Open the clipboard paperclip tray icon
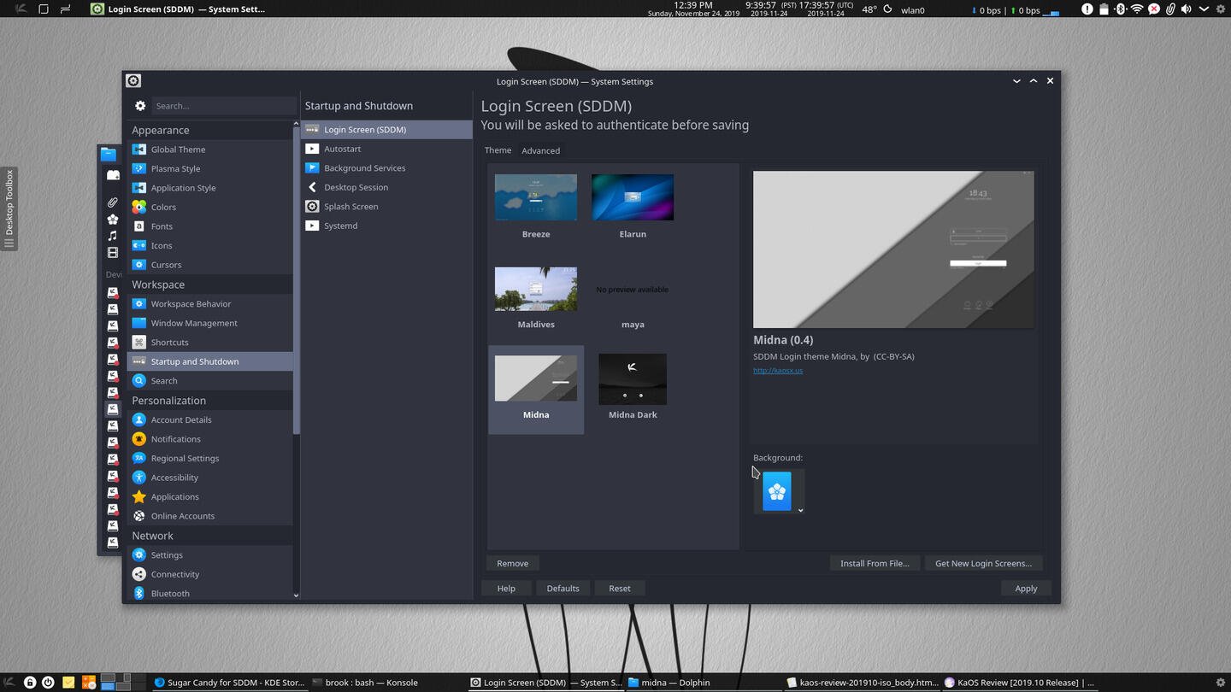Image resolution: width=1231 pixels, height=692 pixels. pos(1169,9)
